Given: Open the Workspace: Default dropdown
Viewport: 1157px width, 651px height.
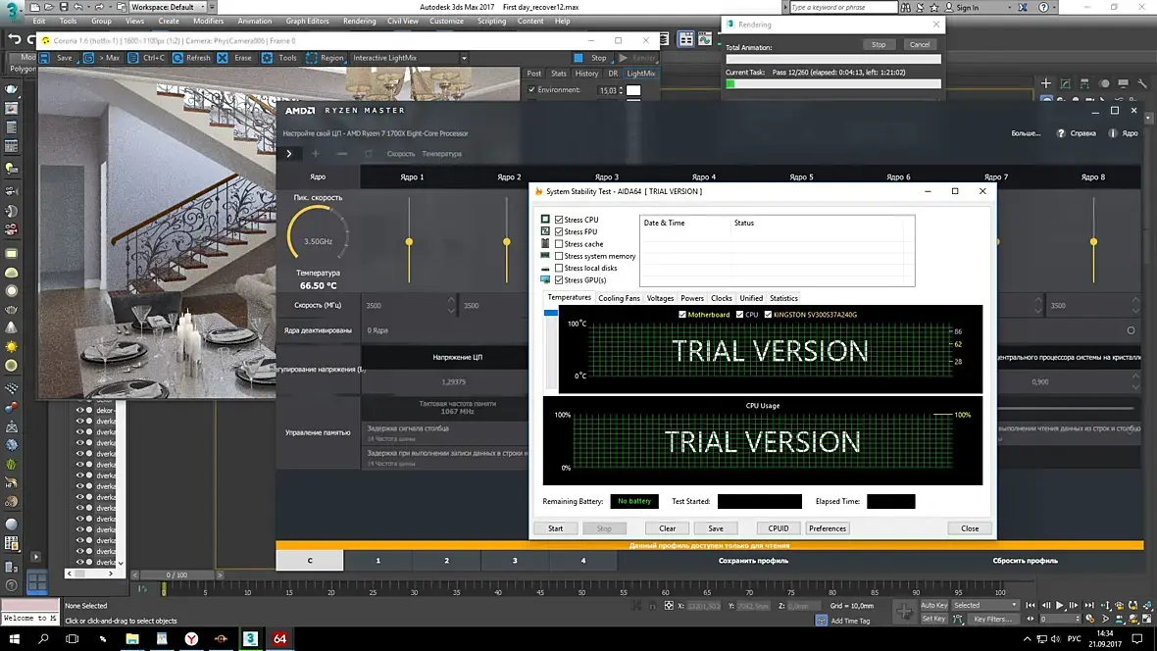Looking at the screenshot, I should pyautogui.click(x=169, y=7).
